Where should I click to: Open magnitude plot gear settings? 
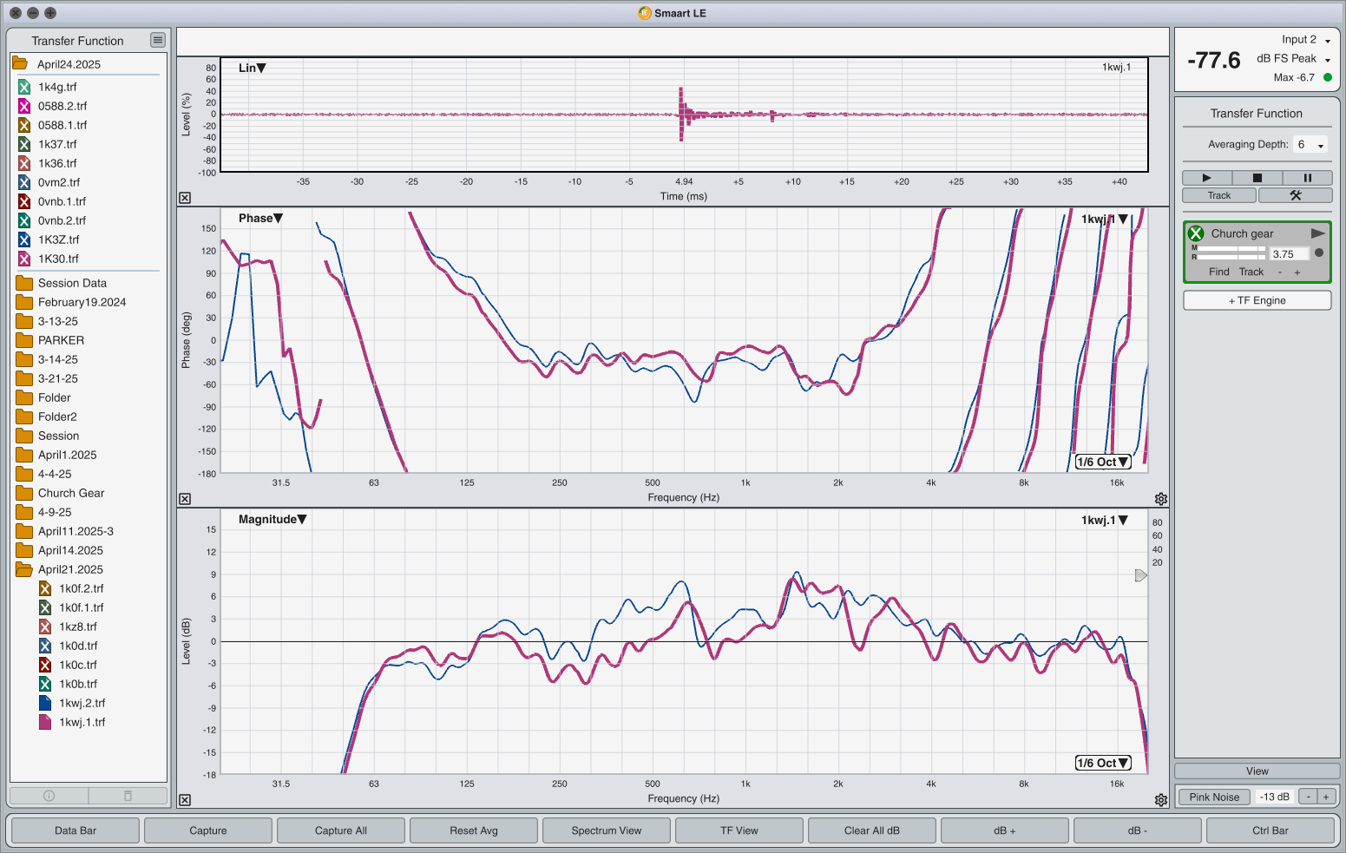click(1160, 800)
